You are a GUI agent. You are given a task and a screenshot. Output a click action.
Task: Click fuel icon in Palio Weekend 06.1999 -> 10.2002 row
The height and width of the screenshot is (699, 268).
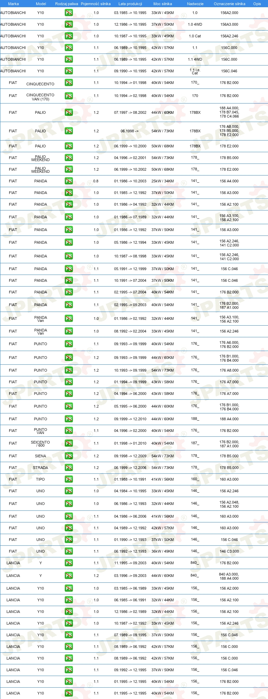(69, 169)
